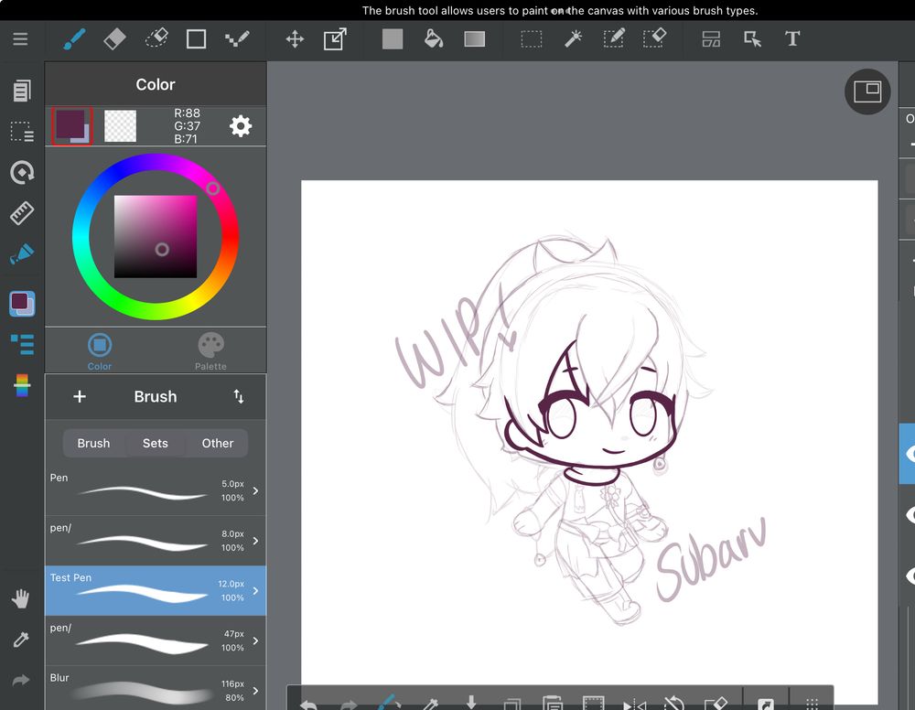The image size is (915, 710).
Task: Activate the Move tool with four arrows
Action: [x=295, y=39]
